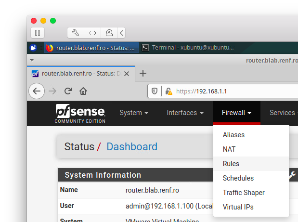Click the Firefox icon in the taskbar
Image resolution: width=298 pixels, height=222 pixels.
pyautogui.click(x=50, y=48)
